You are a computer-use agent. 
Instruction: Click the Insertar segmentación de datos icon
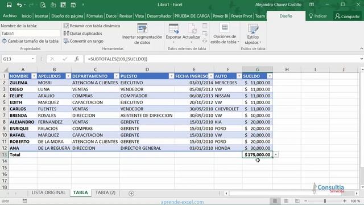[142, 28]
